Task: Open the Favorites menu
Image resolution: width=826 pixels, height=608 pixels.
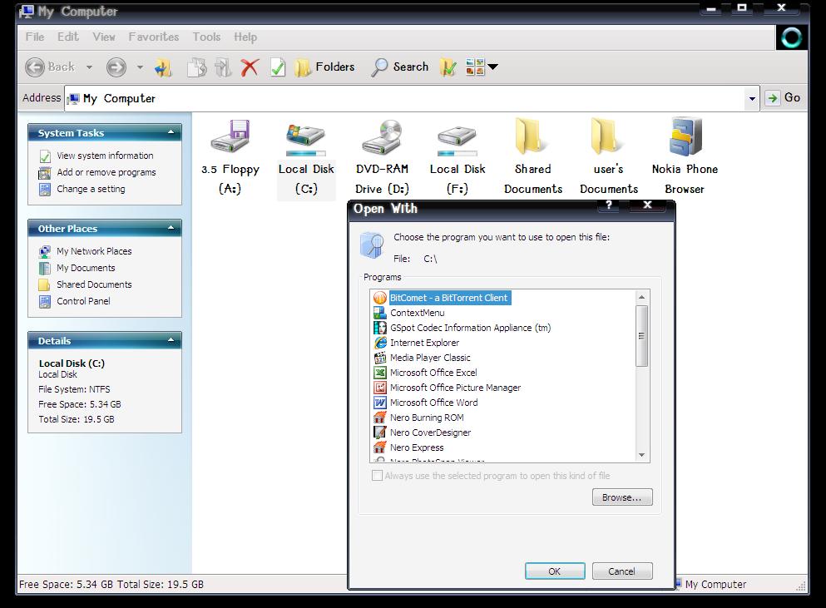Action: point(154,37)
